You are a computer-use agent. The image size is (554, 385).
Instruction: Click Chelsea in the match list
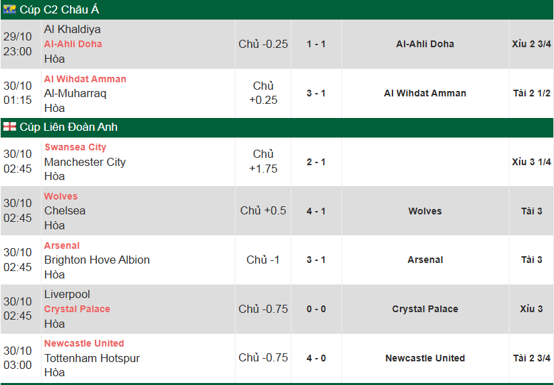[65, 210]
